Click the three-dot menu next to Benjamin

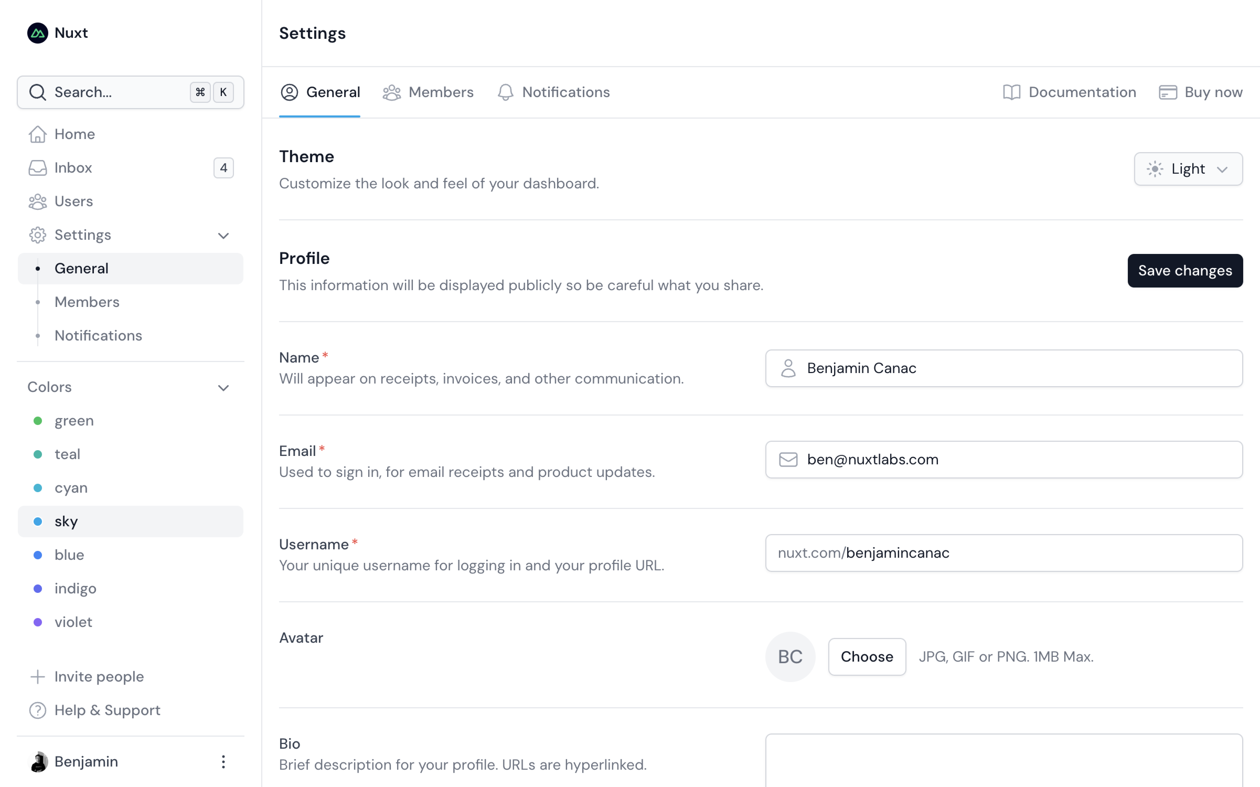224,762
